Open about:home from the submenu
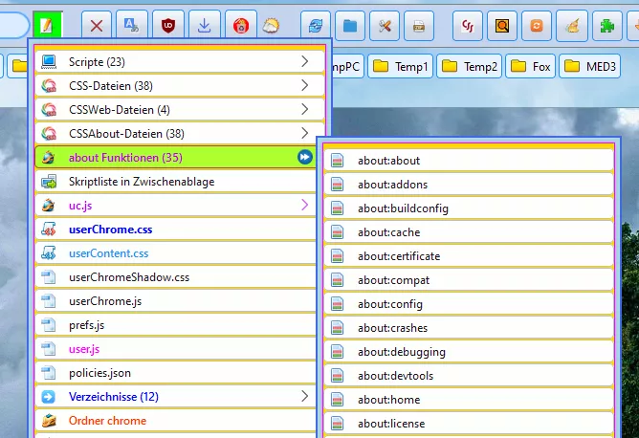 (469, 400)
